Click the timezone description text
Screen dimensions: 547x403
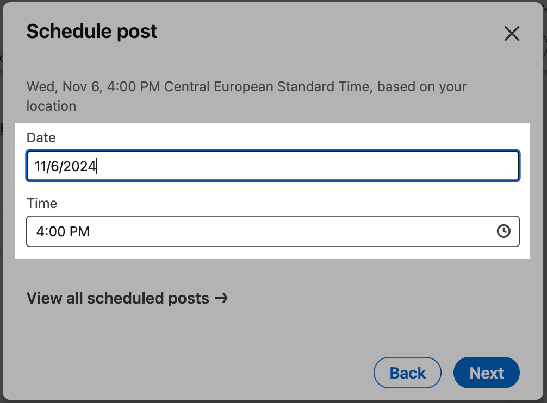[246, 96]
